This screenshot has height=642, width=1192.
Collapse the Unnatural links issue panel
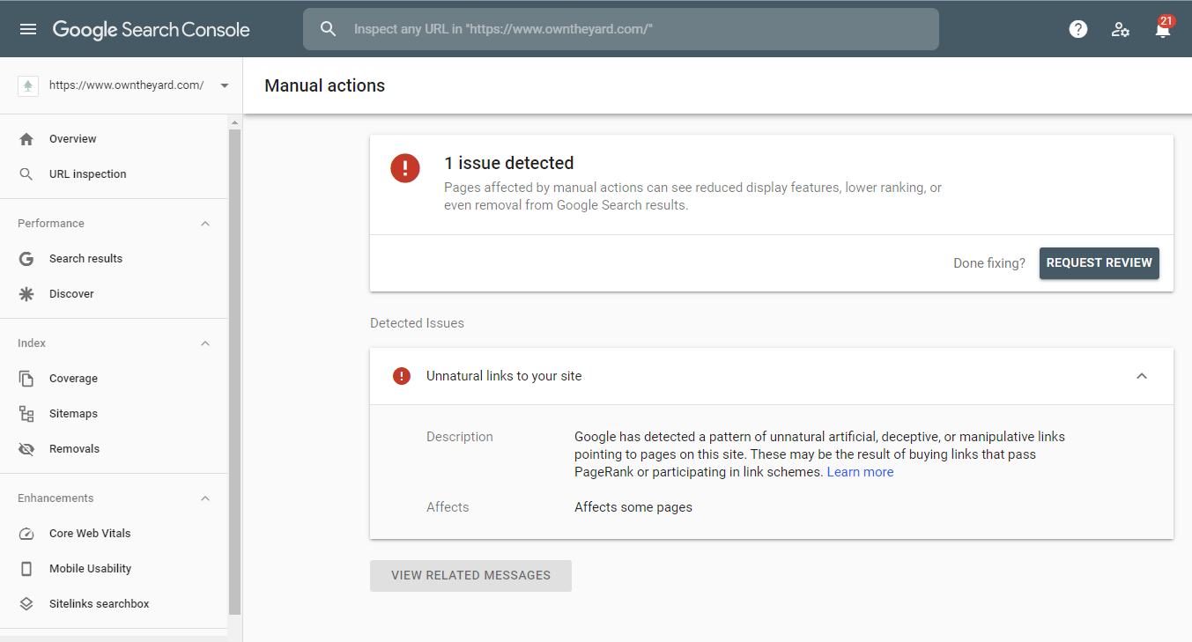1142,376
